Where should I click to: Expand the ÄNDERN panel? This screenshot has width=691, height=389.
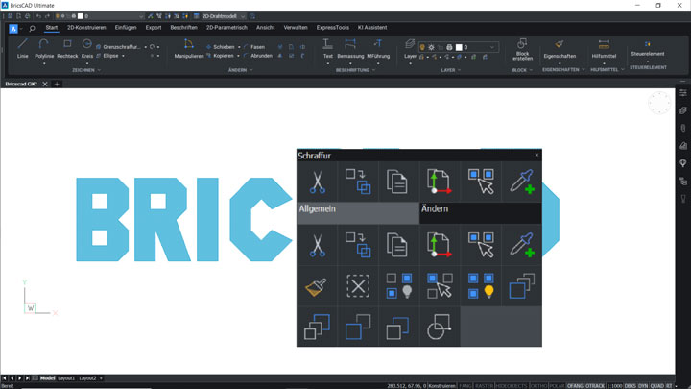click(x=240, y=70)
